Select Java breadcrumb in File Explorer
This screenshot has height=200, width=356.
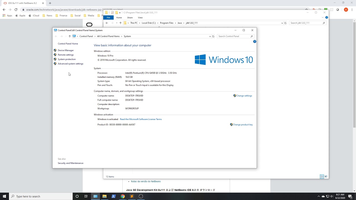[x=180, y=23]
